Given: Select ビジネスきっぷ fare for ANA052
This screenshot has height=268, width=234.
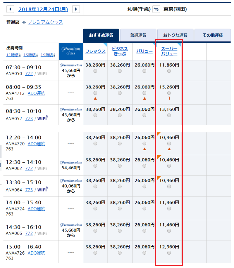Looking at the screenshot, I should pos(120,115).
